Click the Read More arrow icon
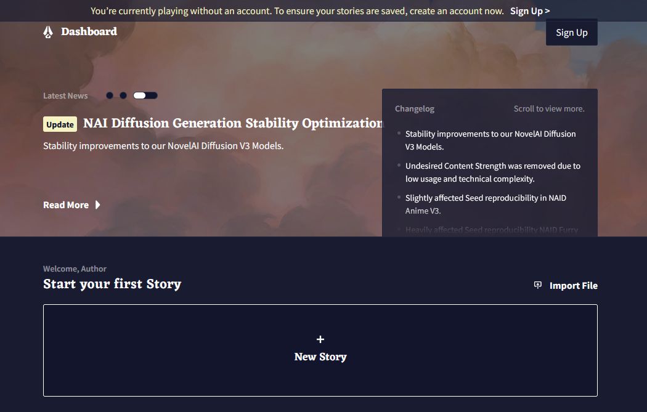 pos(98,205)
